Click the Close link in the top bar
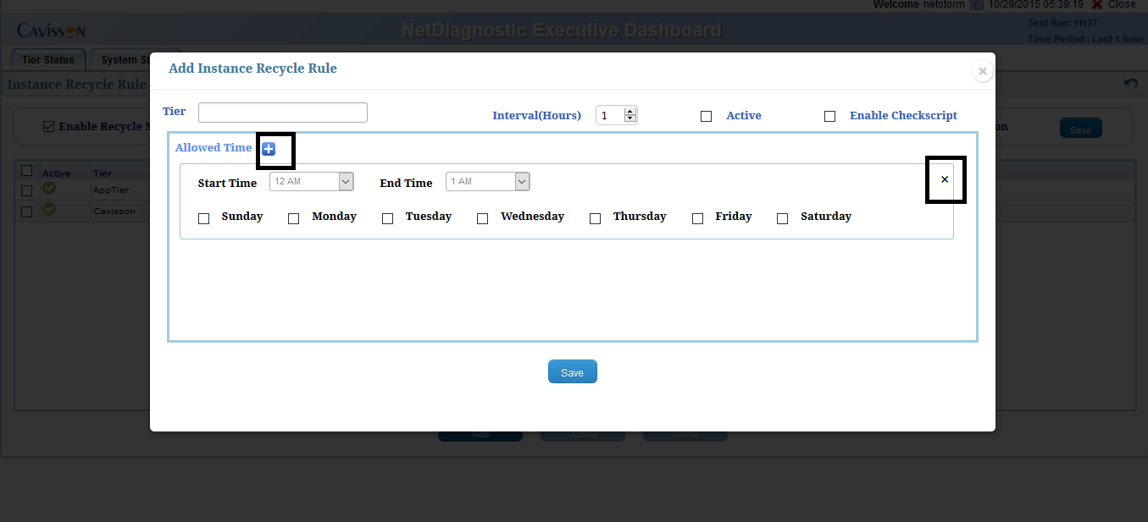 1122,4
